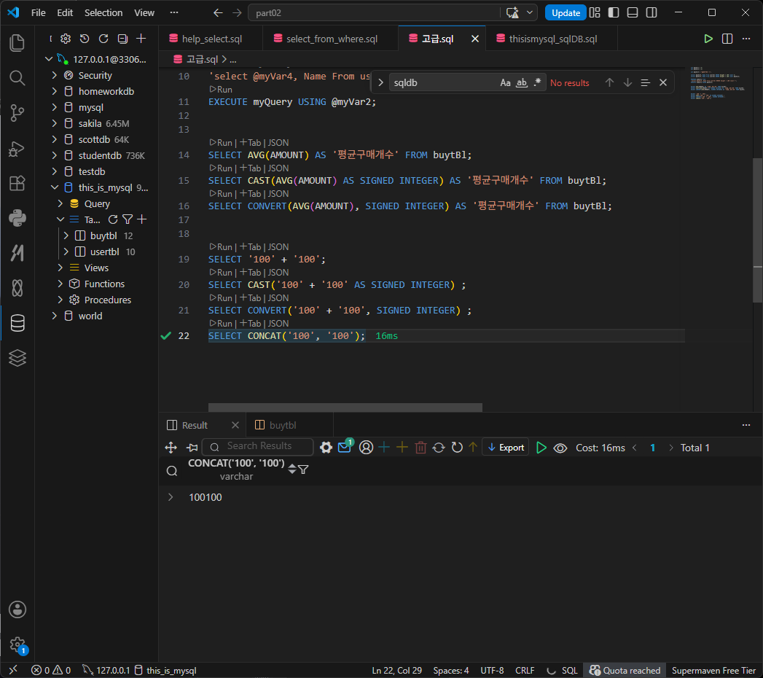Image resolution: width=763 pixels, height=678 pixels.
Task: Toggle Match Whole Word in find widget
Action: click(522, 82)
